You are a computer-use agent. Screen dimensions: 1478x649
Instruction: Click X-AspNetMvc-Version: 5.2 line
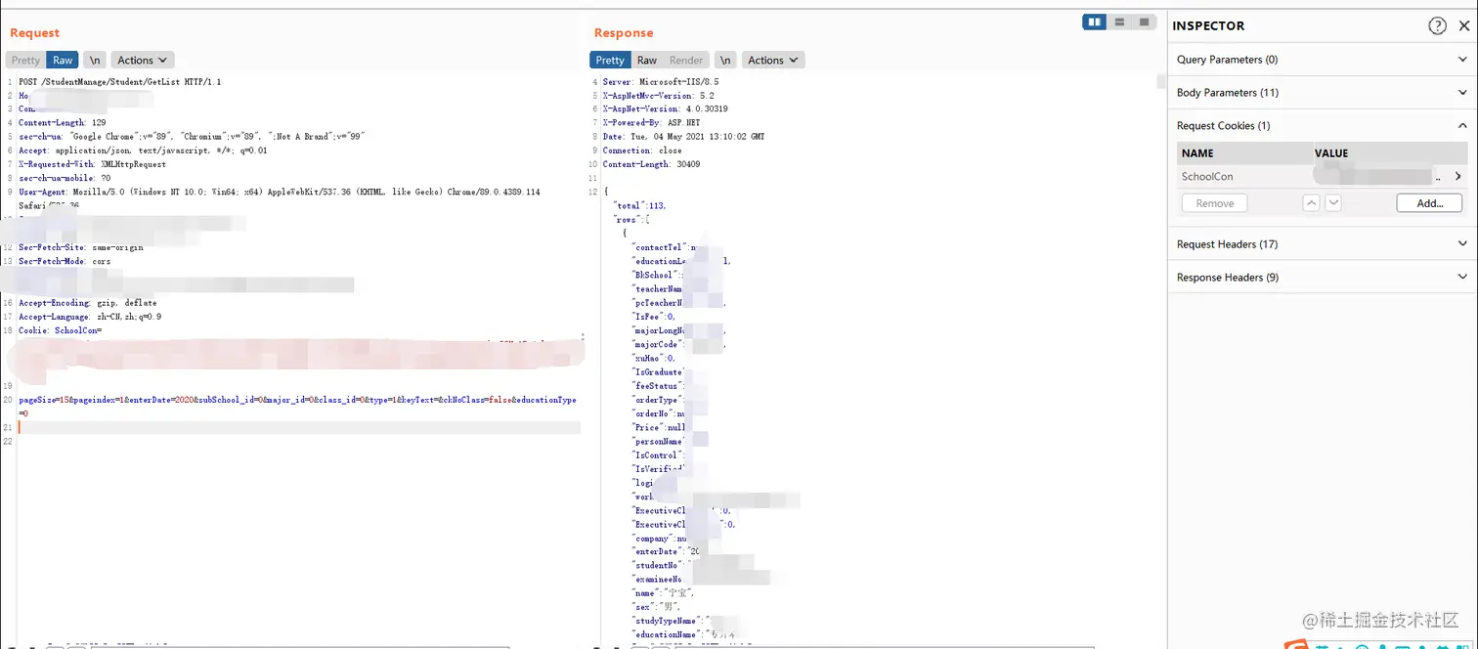[659, 96]
